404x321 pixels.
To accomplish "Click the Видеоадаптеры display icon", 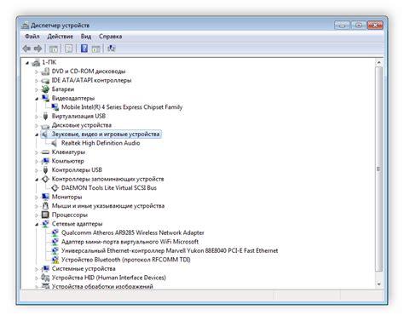I will (45, 98).
